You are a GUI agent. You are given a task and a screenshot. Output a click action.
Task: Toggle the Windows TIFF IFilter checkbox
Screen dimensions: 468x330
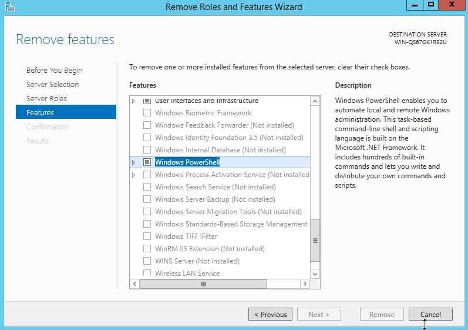[x=147, y=236]
